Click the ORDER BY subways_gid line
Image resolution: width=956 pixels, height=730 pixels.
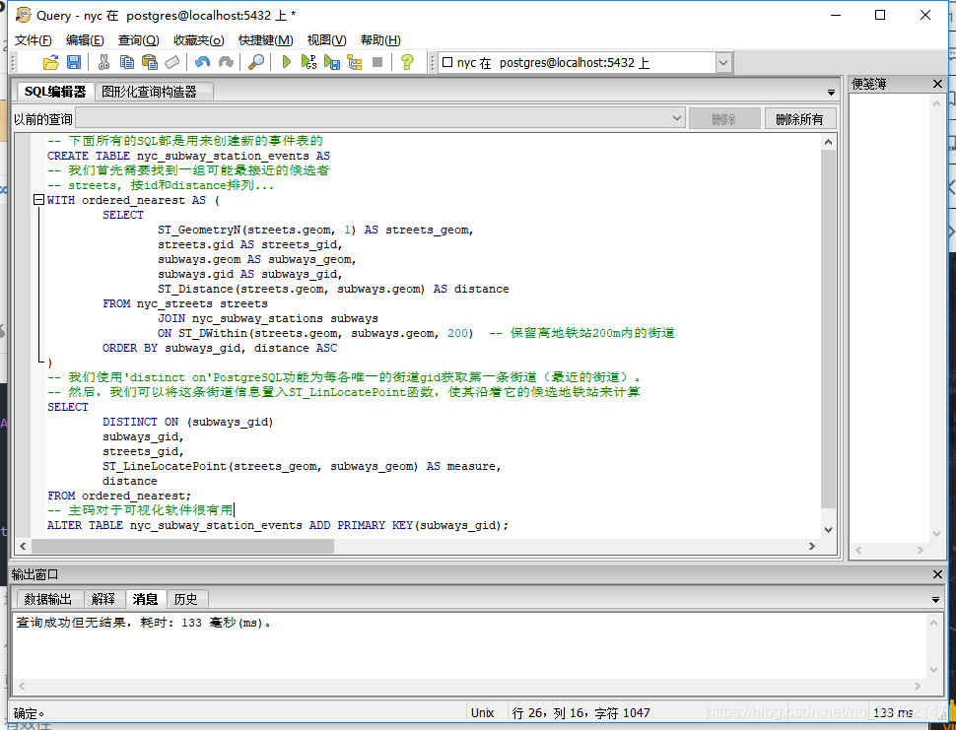220,348
